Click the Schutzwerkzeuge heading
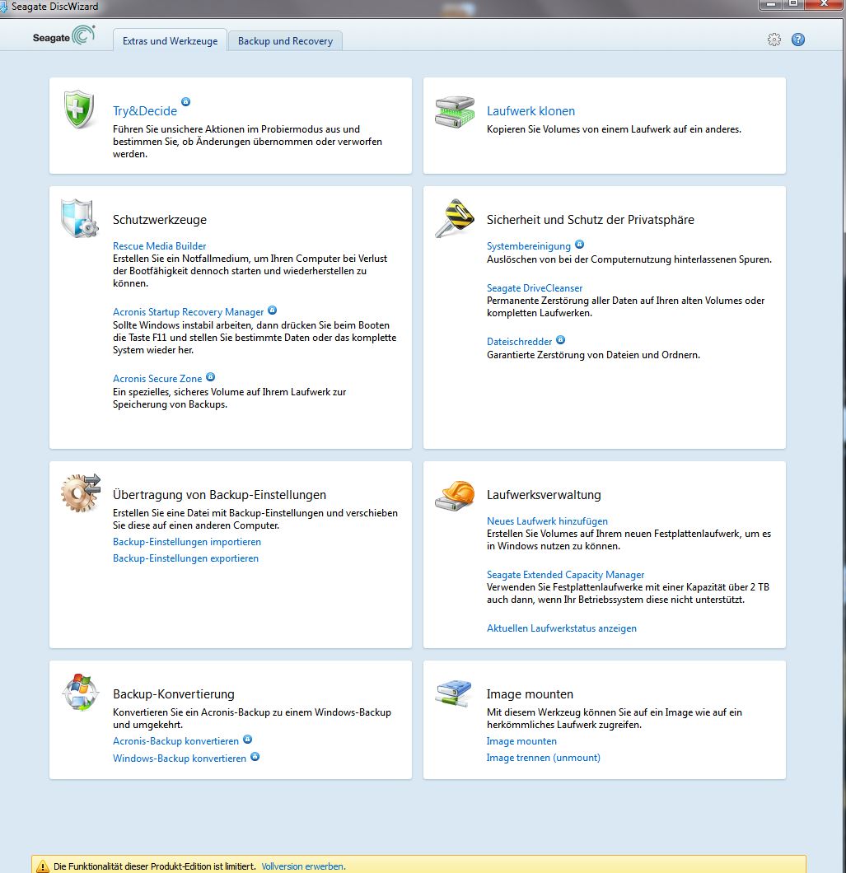This screenshot has height=873, width=846. coord(159,219)
